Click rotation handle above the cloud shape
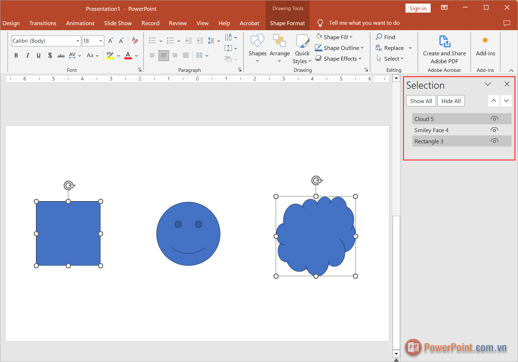The image size is (518, 362). coord(317,180)
